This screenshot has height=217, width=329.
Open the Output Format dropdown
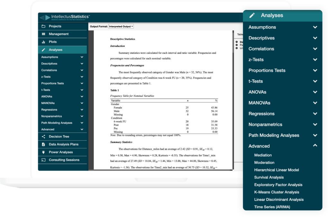click(x=121, y=26)
